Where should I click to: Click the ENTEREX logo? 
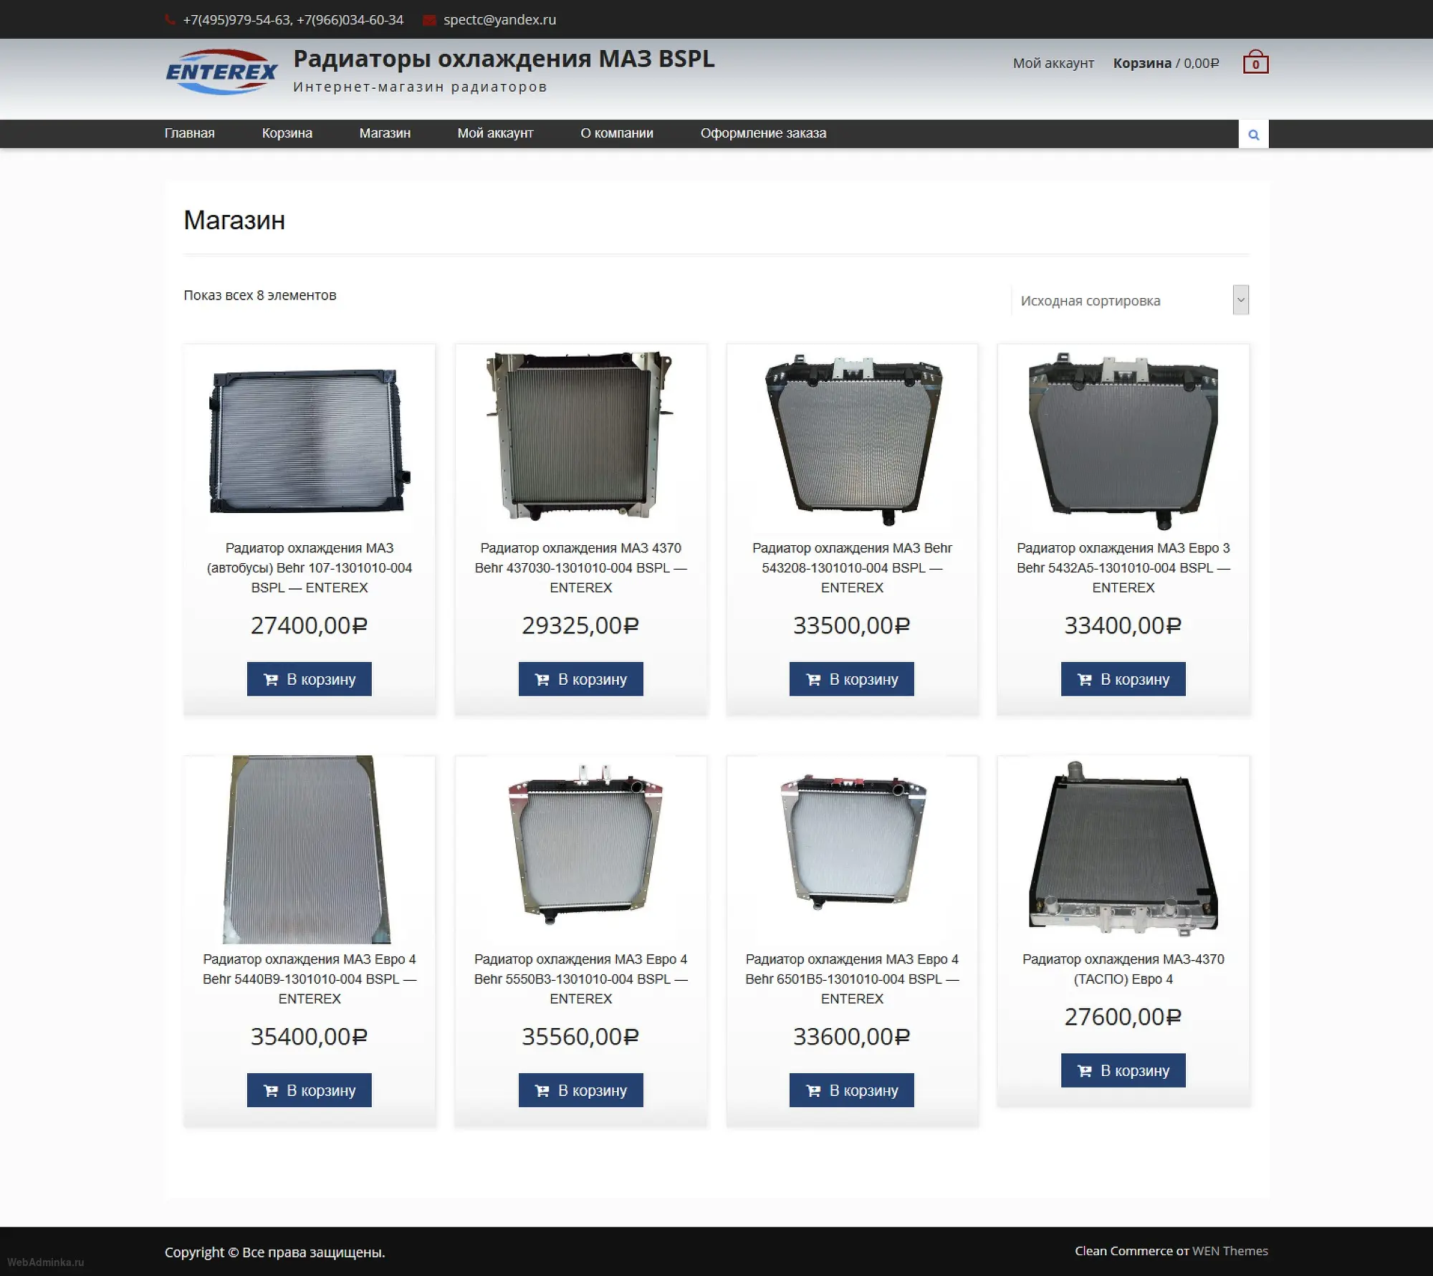coord(221,72)
